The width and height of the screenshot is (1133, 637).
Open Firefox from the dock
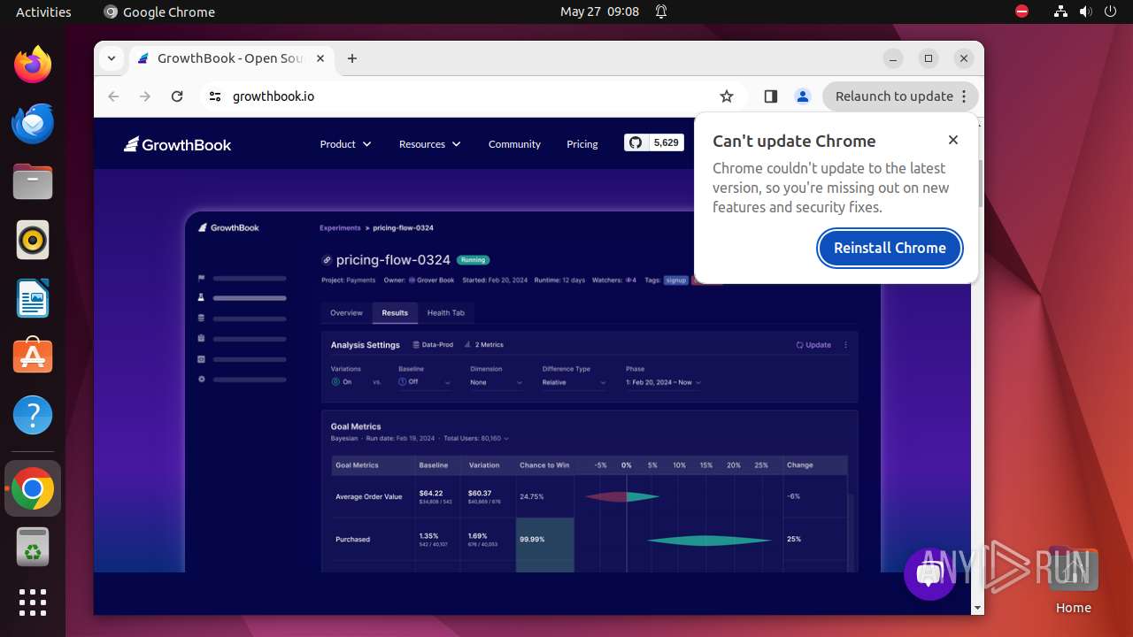(x=33, y=65)
